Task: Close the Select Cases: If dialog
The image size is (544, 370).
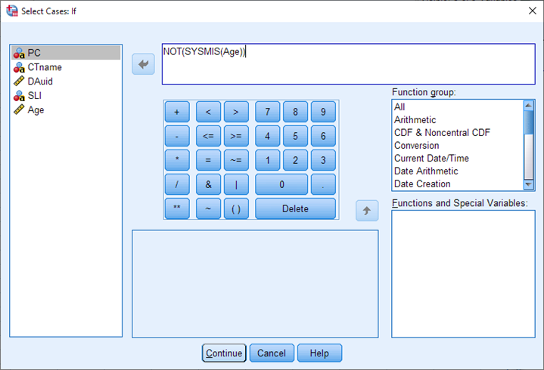Action: click(532, 11)
